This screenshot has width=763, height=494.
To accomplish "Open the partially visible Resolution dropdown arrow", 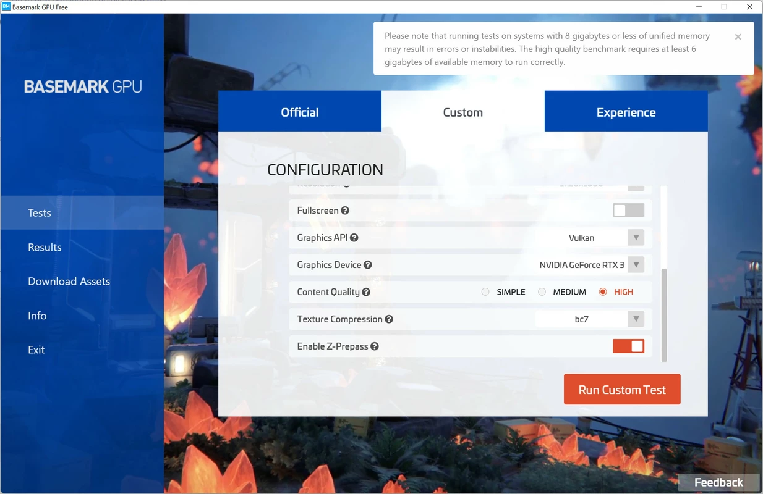I will [x=636, y=187].
